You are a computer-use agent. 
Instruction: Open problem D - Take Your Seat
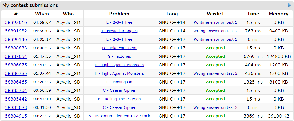(119, 48)
